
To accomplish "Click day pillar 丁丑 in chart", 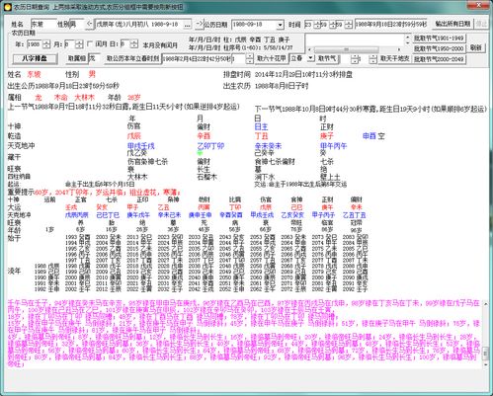I will tap(261, 135).
